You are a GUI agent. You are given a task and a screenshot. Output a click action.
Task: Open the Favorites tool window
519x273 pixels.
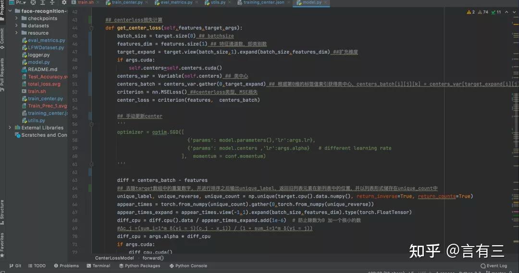[2, 245]
